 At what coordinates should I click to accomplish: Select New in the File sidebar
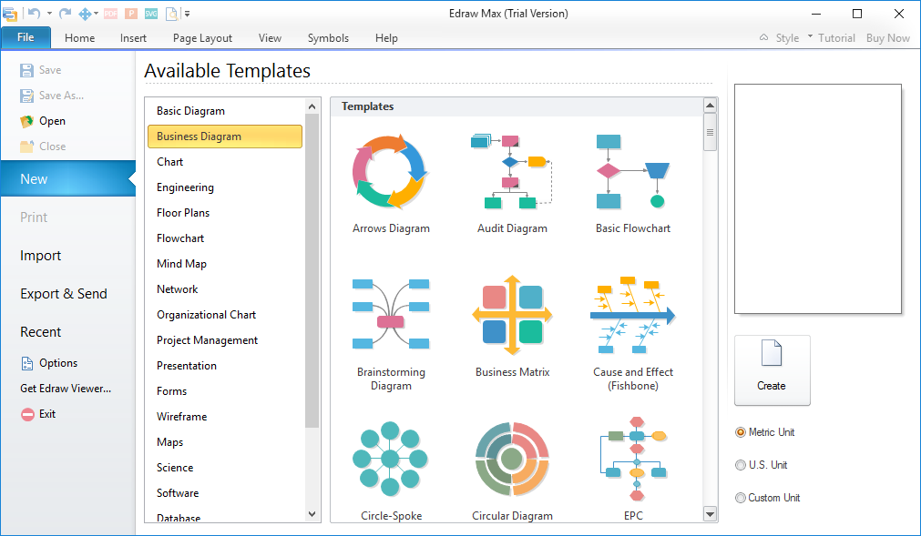click(x=68, y=179)
